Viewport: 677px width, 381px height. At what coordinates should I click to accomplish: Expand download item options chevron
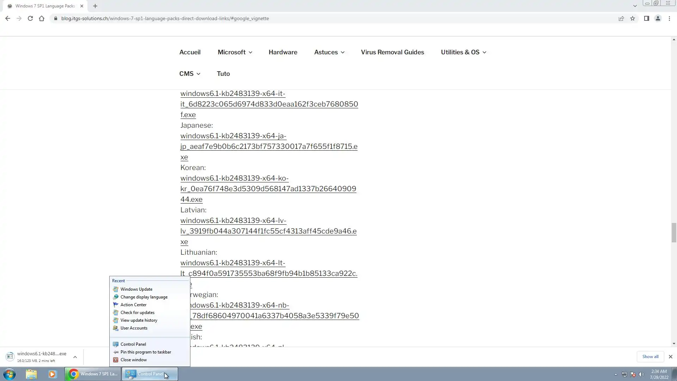click(x=75, y=357)
